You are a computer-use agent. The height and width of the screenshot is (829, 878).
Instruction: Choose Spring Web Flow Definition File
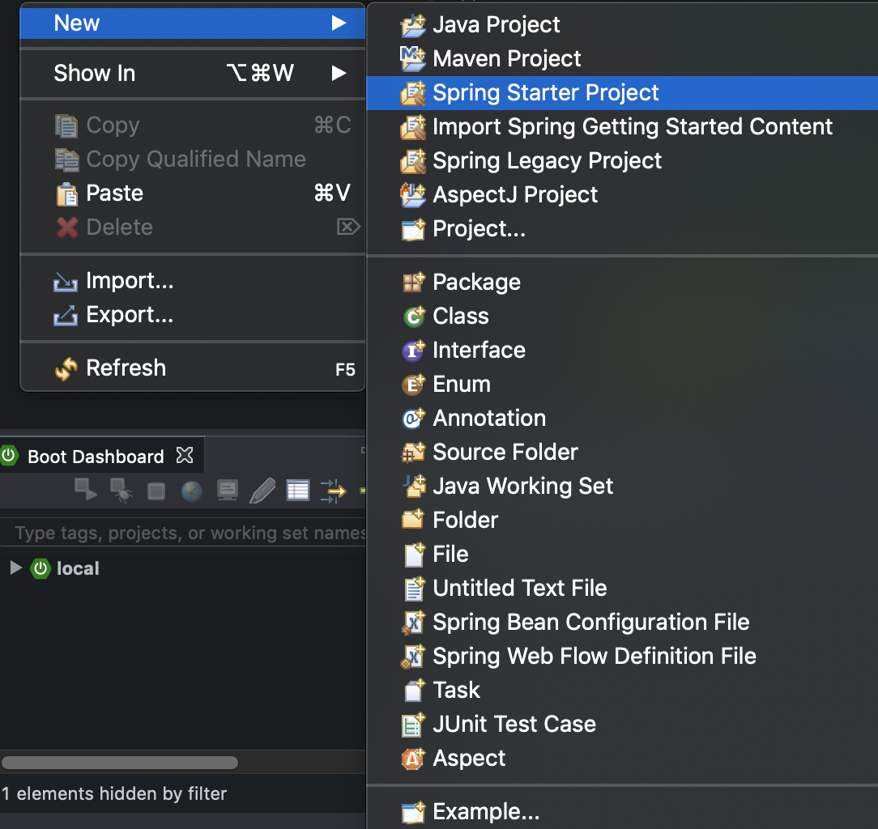click(622, 657)
